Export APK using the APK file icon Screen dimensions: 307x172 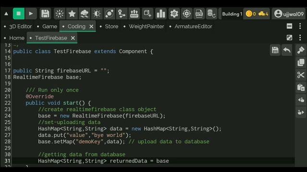point(199,14)
